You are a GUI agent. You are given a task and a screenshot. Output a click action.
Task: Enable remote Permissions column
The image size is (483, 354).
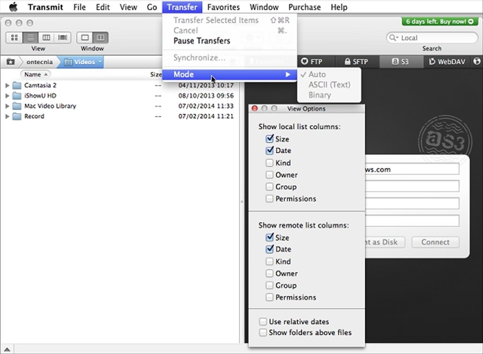(x=269, y=297)
